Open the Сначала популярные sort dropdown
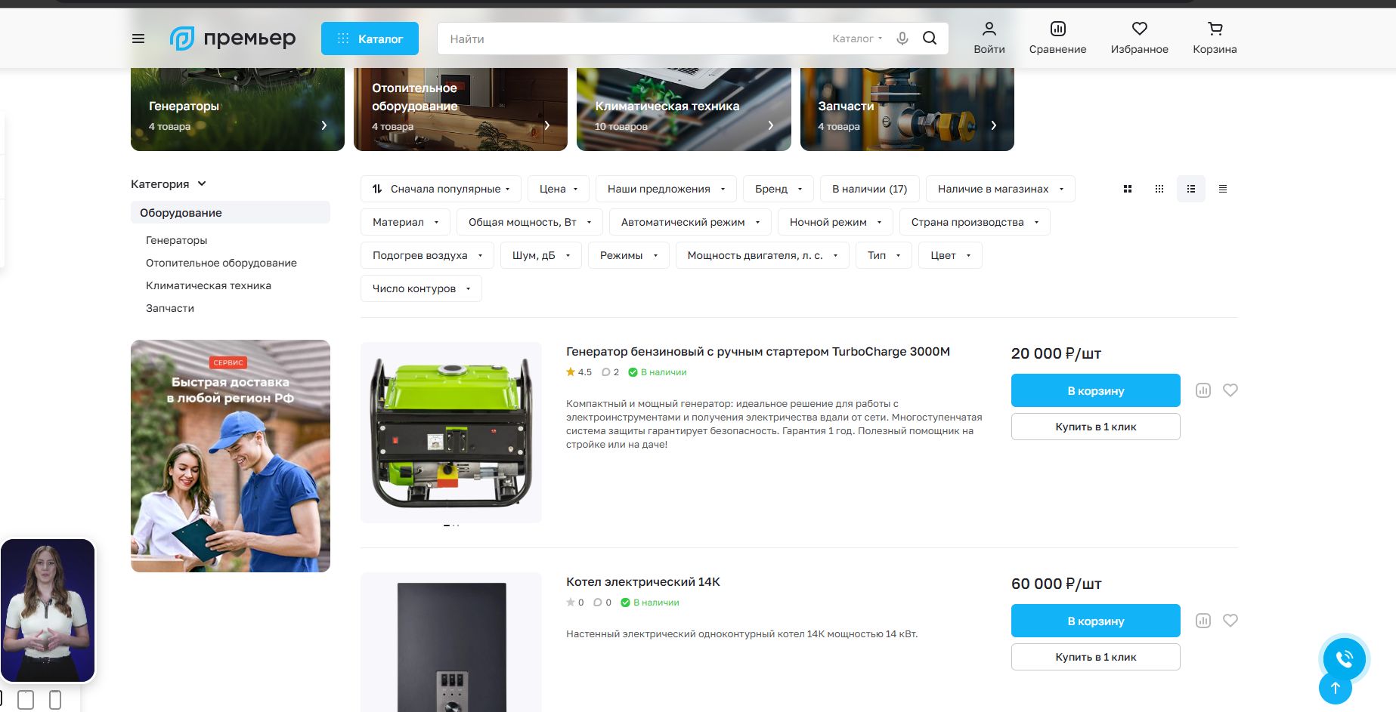This screenshot has width=1396, height=712. coord(441,189)
